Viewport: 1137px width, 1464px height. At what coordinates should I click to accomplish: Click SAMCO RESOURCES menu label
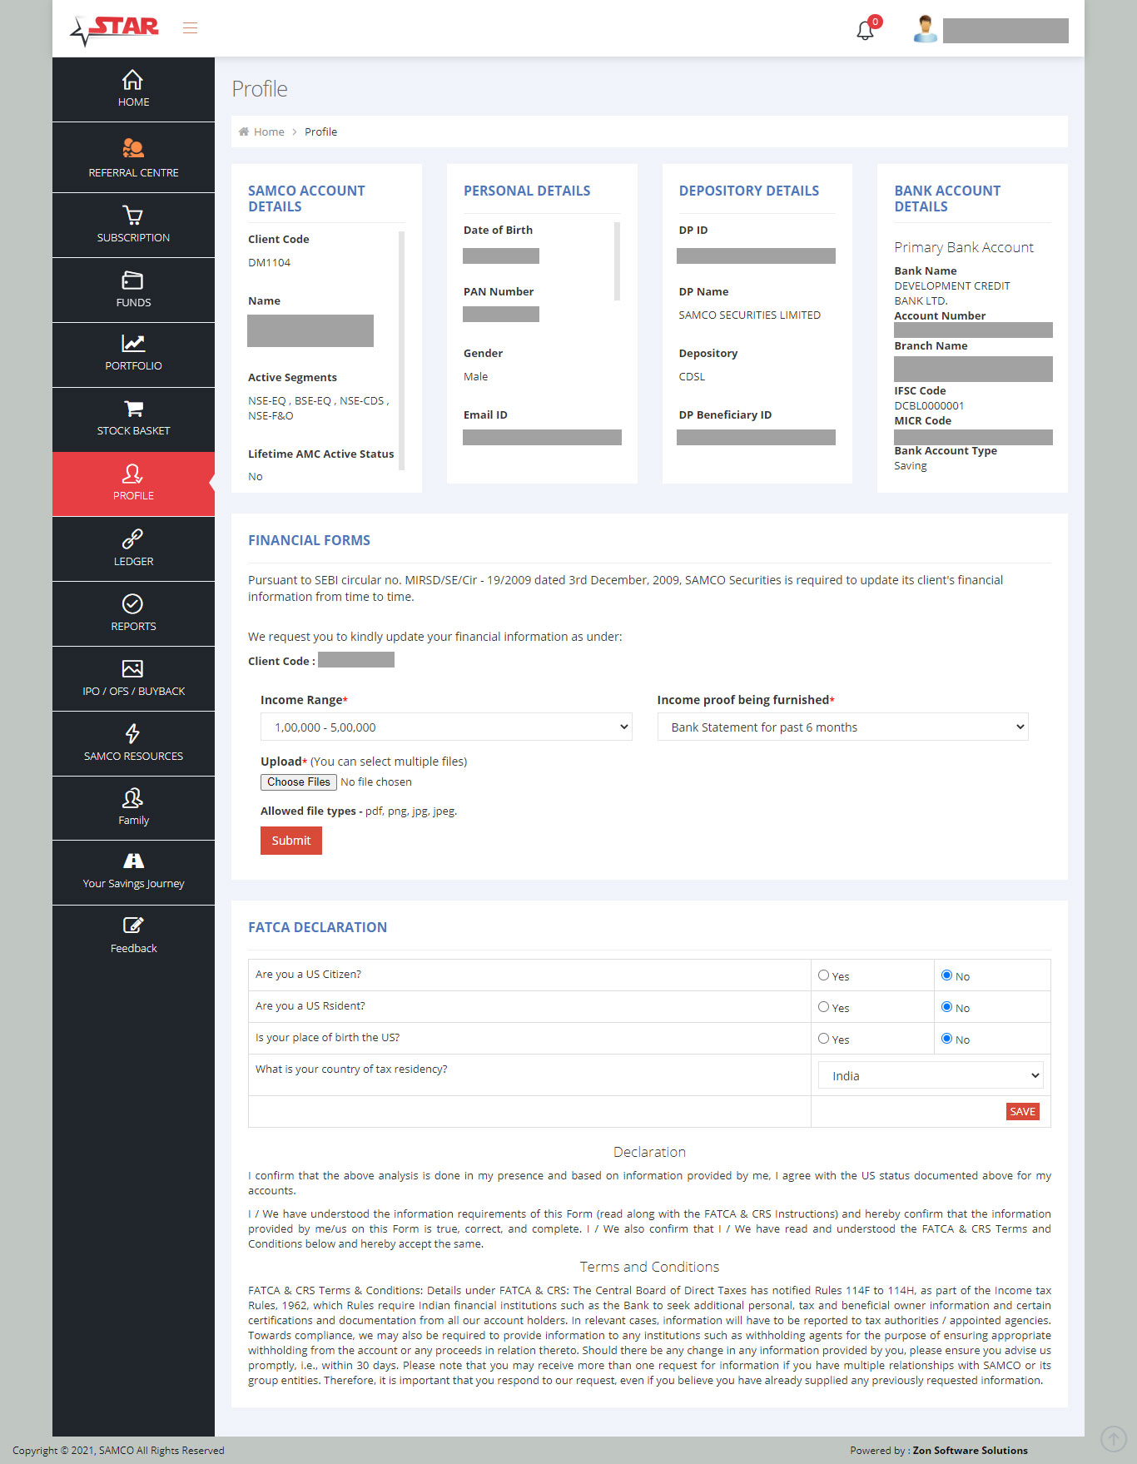click(133, 757)
